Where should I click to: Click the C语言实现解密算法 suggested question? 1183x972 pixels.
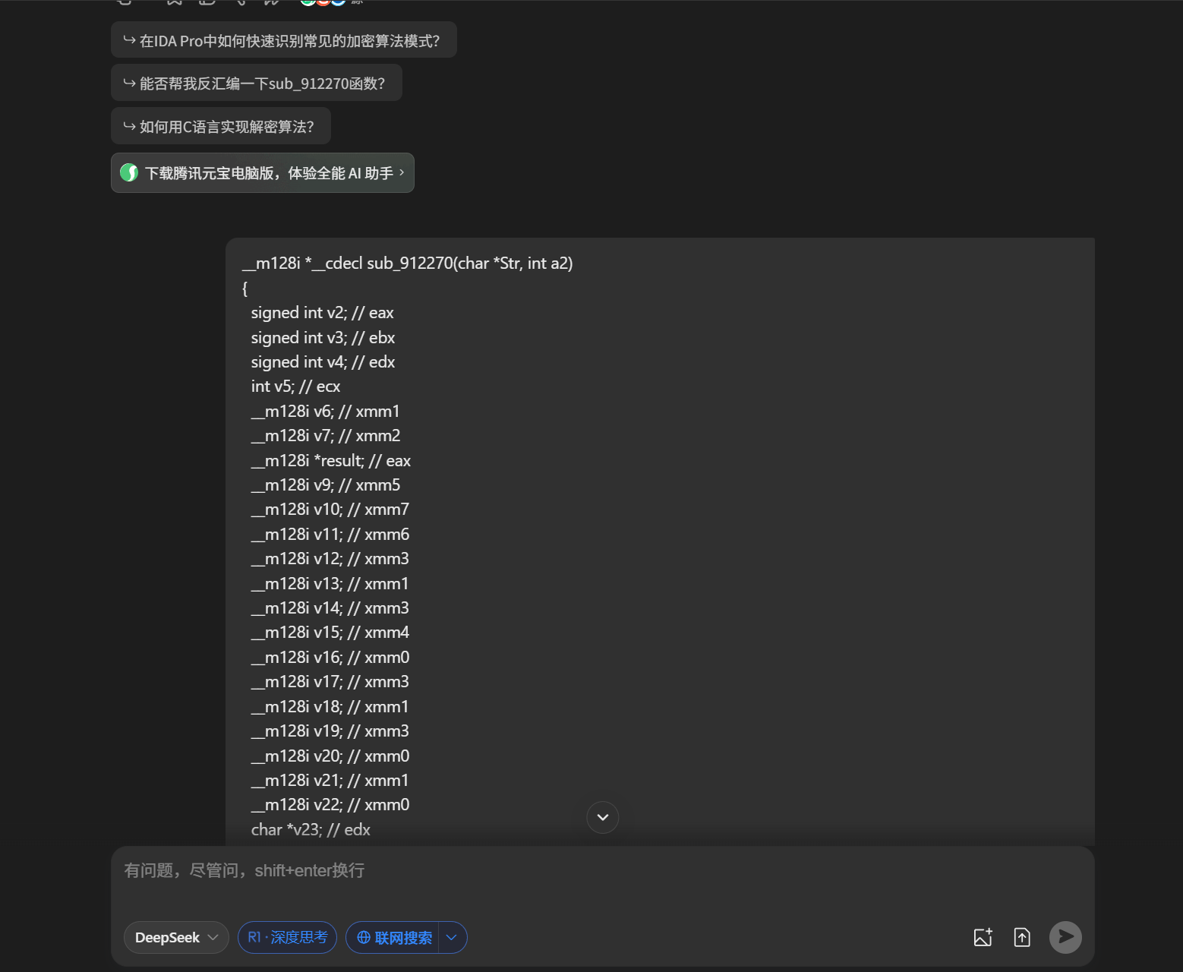(x=226, y=127)
